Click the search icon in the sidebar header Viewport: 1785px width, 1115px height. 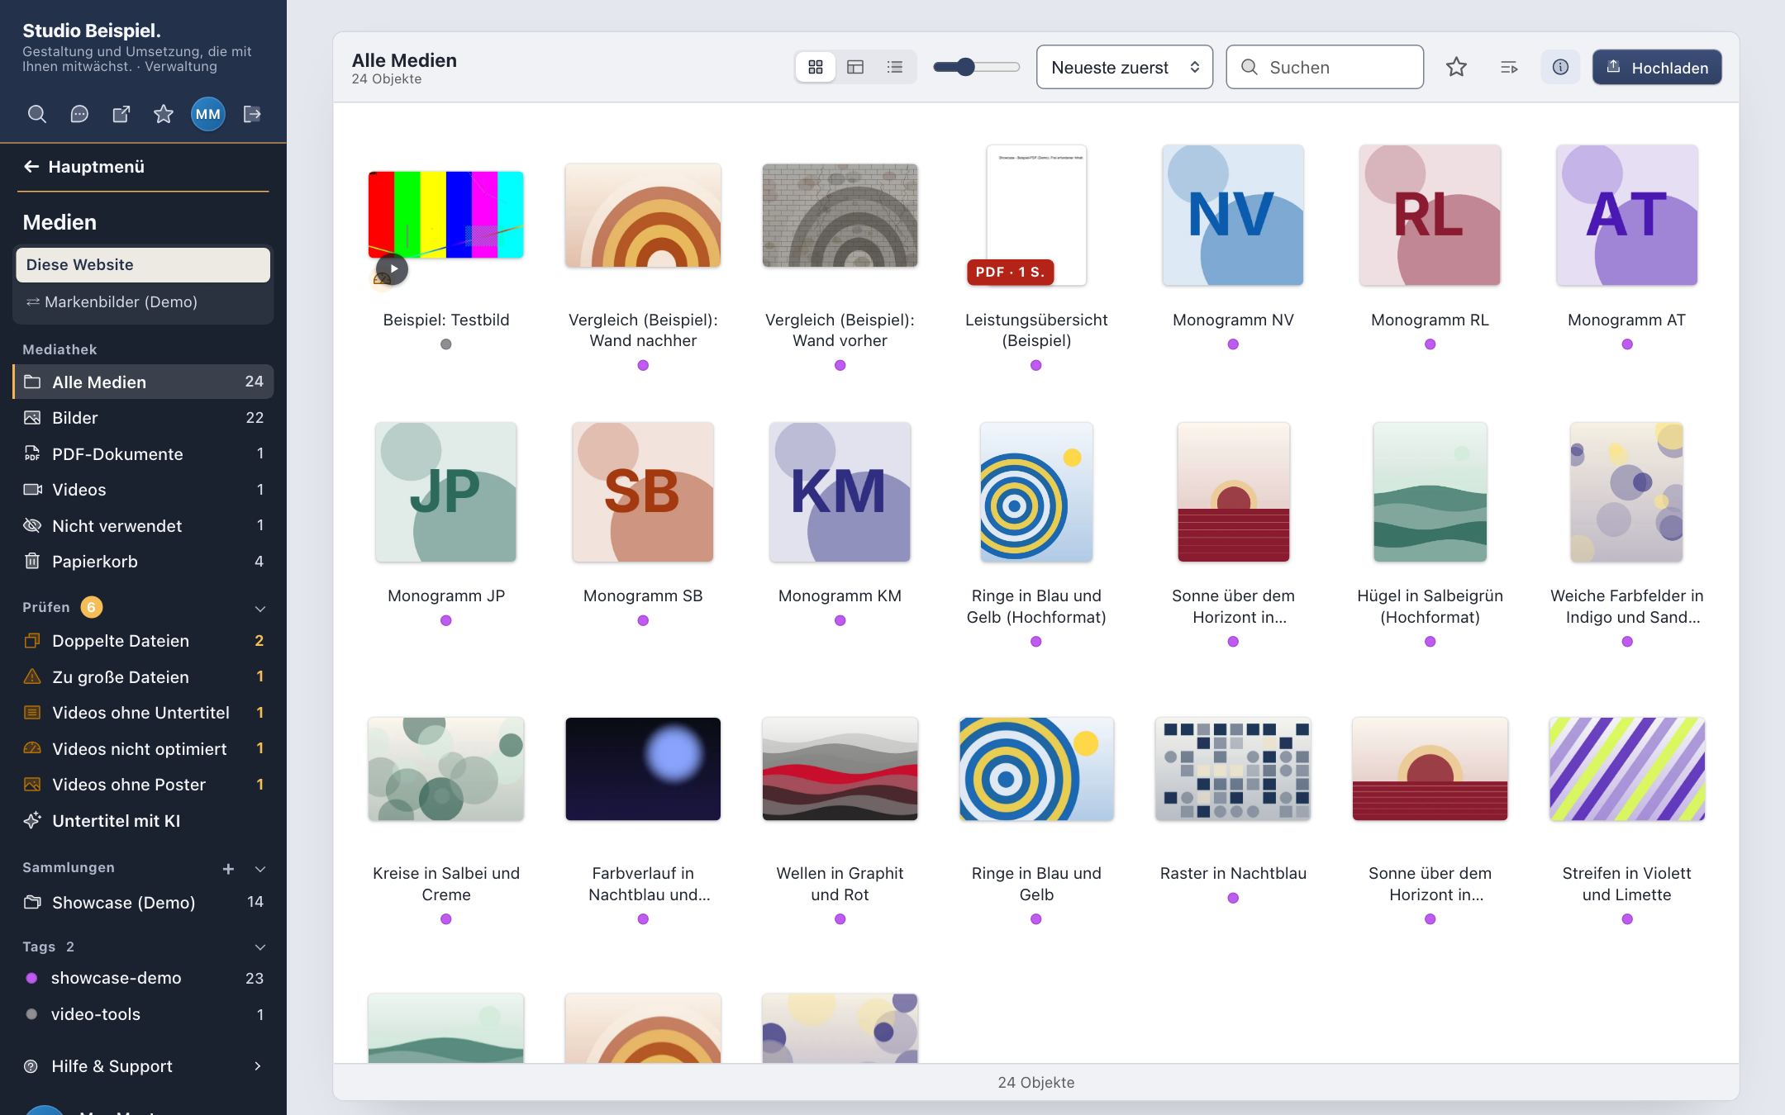pyautogui.click(x=36, y=114)
